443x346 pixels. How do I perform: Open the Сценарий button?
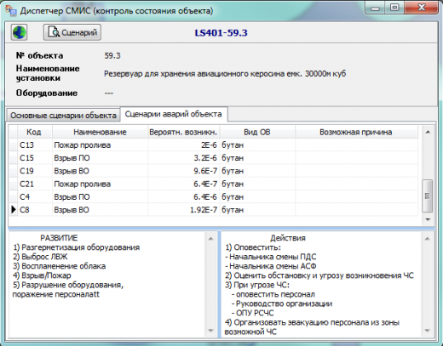(72, 32)
